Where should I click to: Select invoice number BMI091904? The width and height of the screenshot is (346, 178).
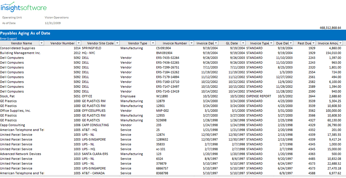coord(164,53)
